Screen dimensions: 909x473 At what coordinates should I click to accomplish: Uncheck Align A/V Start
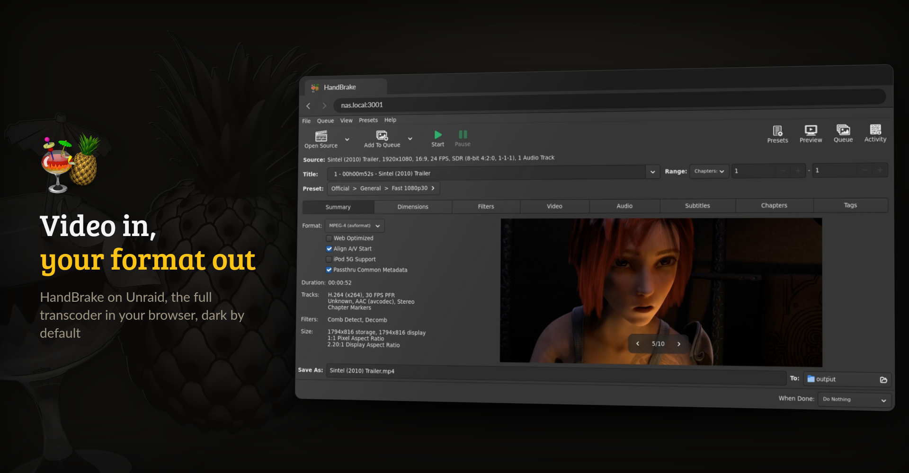(x=329, y=249)
